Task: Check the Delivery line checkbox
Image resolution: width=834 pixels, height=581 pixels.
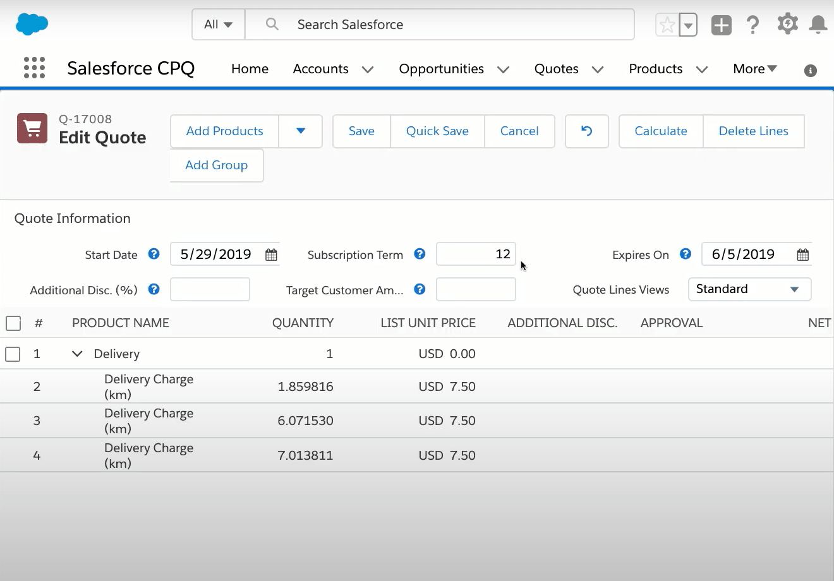Action: (x=13, y=354)
